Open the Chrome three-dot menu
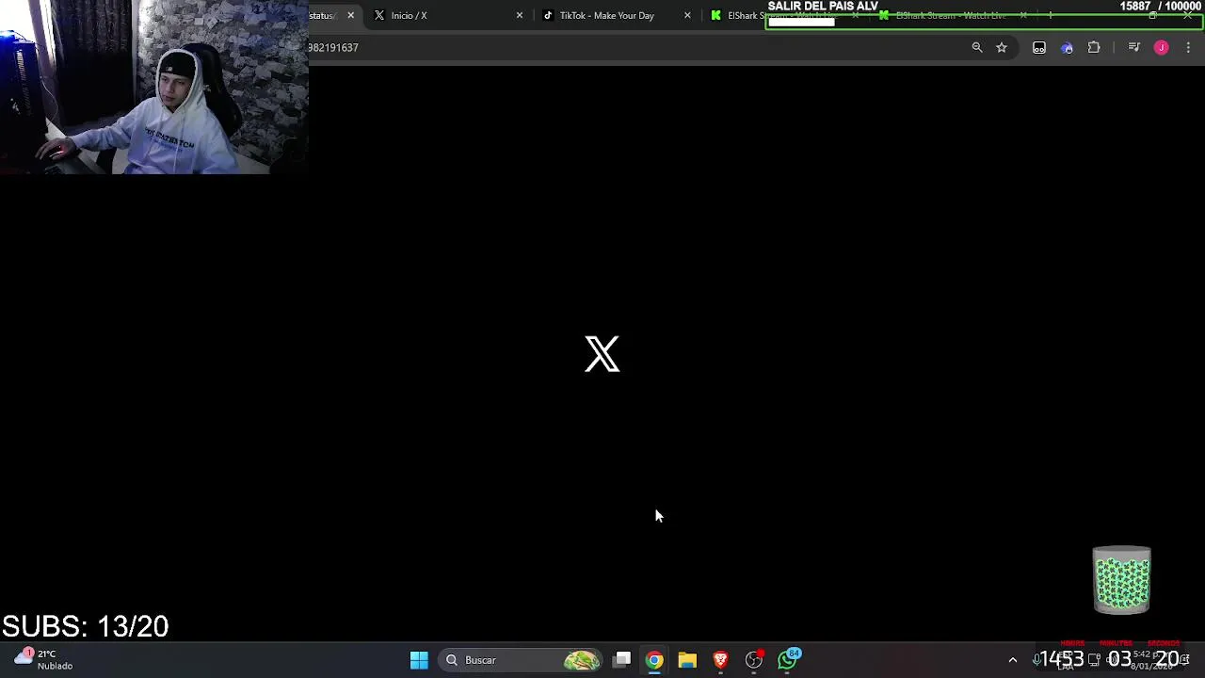The width and height of the screenshot is (1205, 678). pos(1188,47)
